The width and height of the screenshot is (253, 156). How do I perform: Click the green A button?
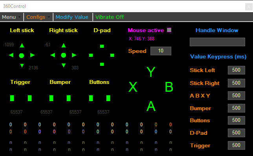coord(151,106)
